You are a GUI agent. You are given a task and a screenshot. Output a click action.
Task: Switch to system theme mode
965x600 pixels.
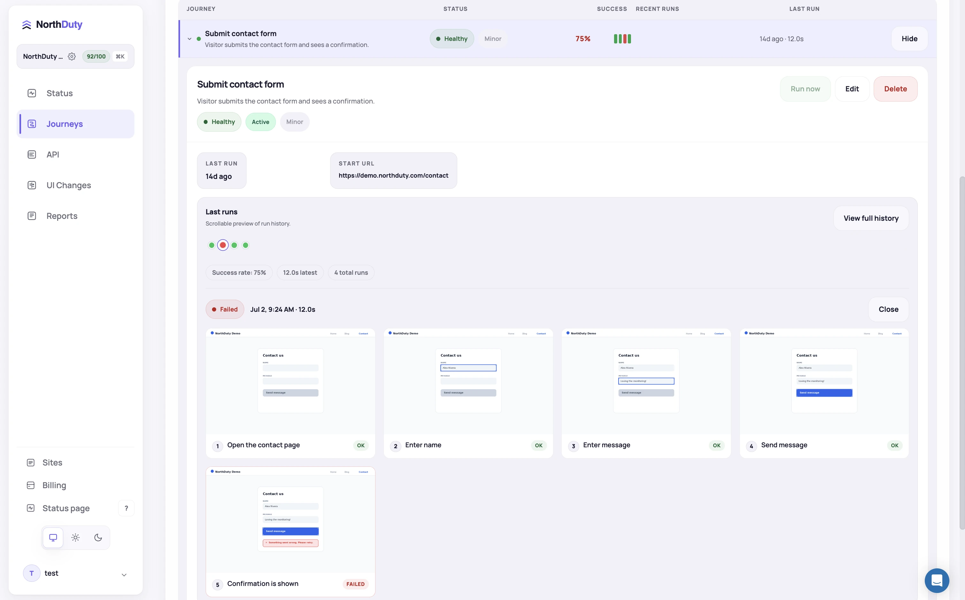pos(53,538)
